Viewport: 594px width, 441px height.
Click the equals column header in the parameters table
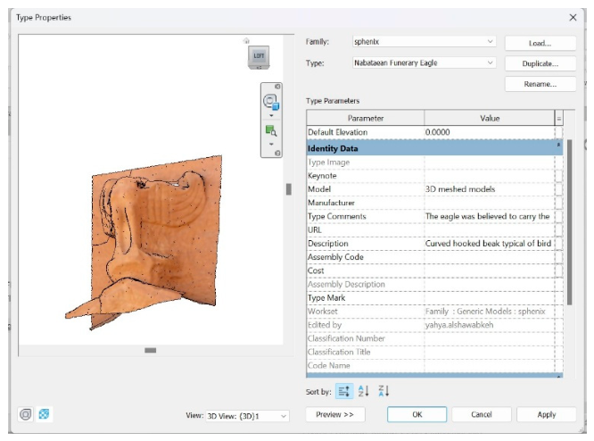(558, 119)
